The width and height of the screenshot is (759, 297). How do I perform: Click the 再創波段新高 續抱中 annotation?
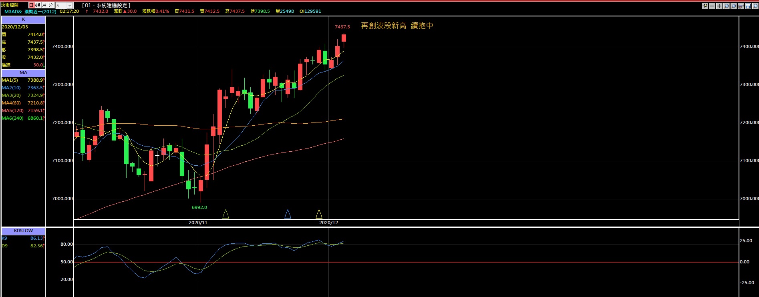tap(397, 26)
